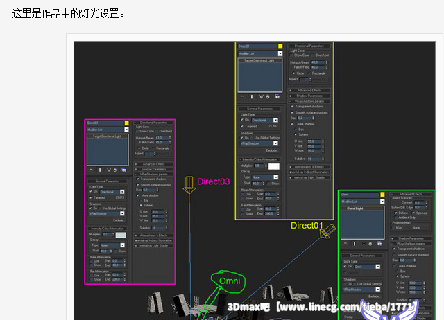Viewport: 444px width, 320px height.
Task: Click Bias spinner arrows in Omni panel
Action: pyautogui.click(x=415, y=260)
